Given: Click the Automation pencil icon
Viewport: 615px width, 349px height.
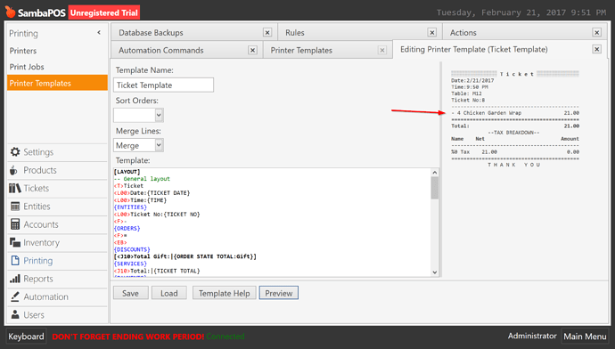Looking at the screenshot, I should pyautogui.click(x=15, y=296).
